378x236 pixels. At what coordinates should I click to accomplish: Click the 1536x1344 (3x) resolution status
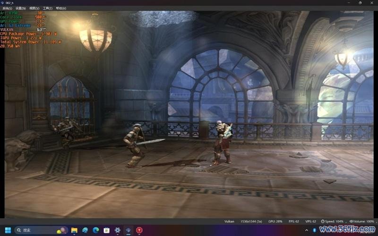(251, 221)
